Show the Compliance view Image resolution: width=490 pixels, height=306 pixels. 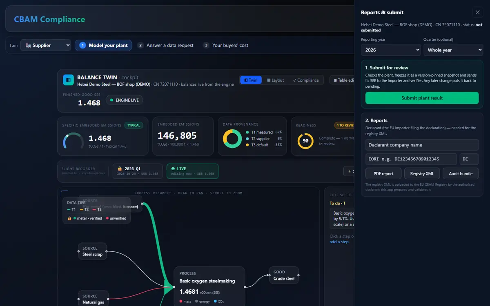(x=306, y=80)
